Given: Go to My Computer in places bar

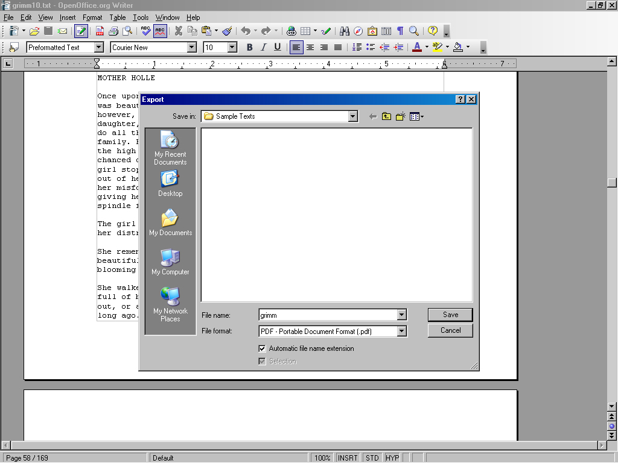Looking at the screenshot, I should (x=170, y=262).
